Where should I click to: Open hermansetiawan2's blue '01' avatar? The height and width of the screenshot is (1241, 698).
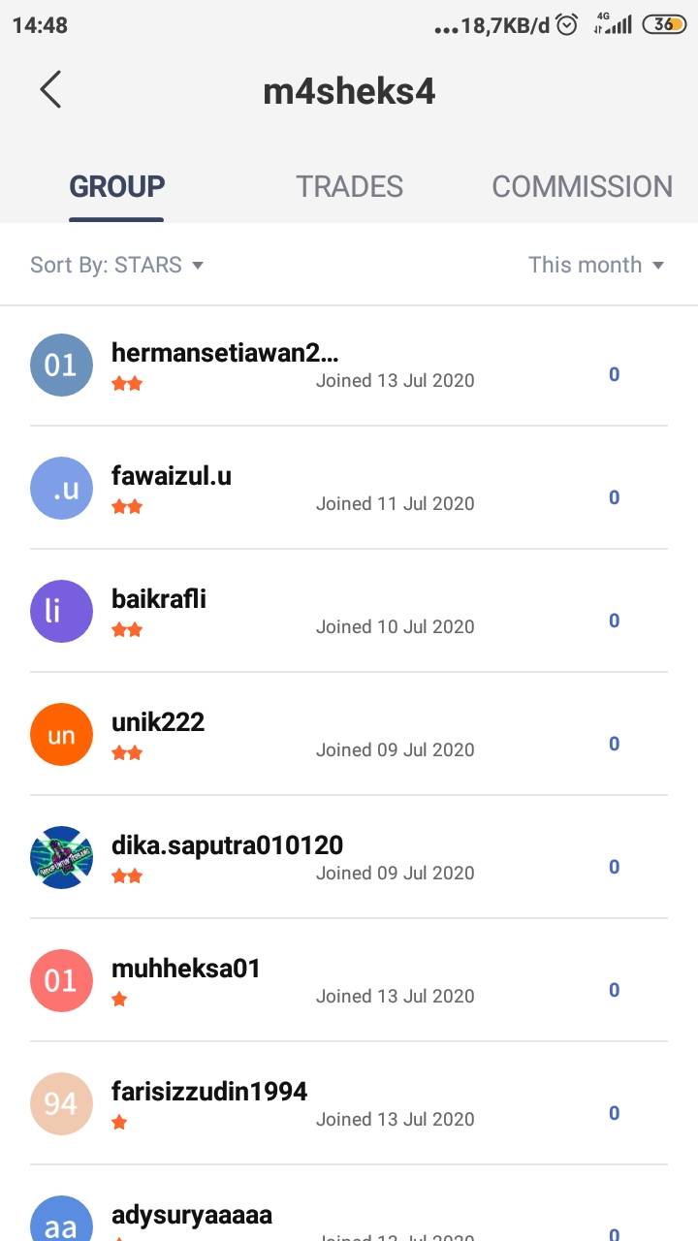click(61, 366)
